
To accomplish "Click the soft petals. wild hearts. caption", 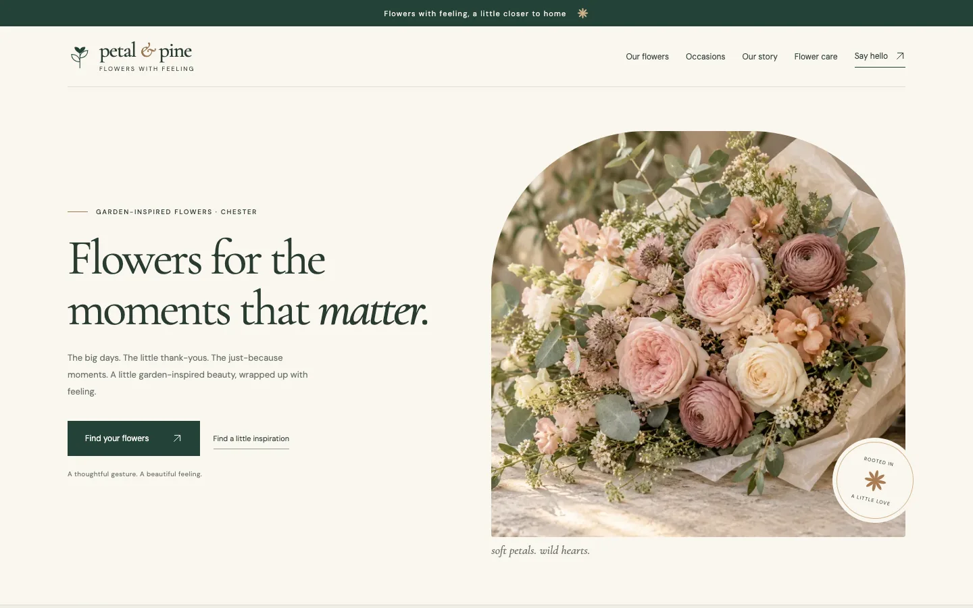I will 541,551.
